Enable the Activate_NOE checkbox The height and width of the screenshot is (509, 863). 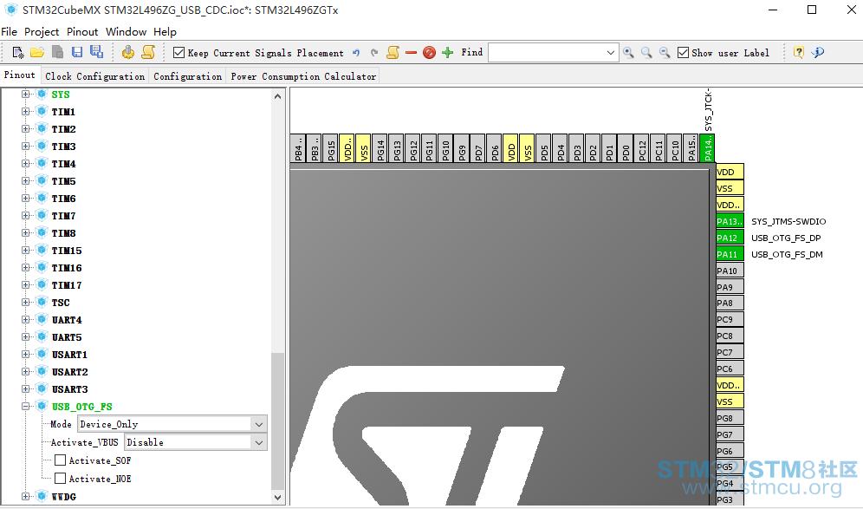point(61,478)
